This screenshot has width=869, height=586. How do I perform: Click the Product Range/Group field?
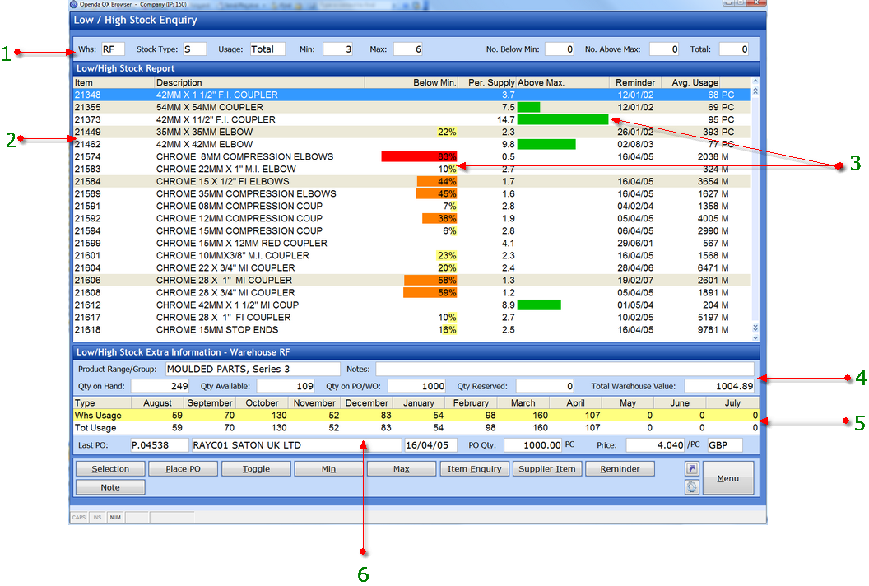coord(253,370)
